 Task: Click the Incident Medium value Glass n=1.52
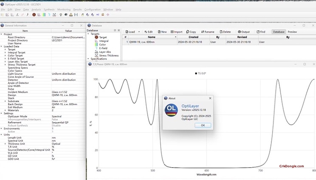[59, 92]
